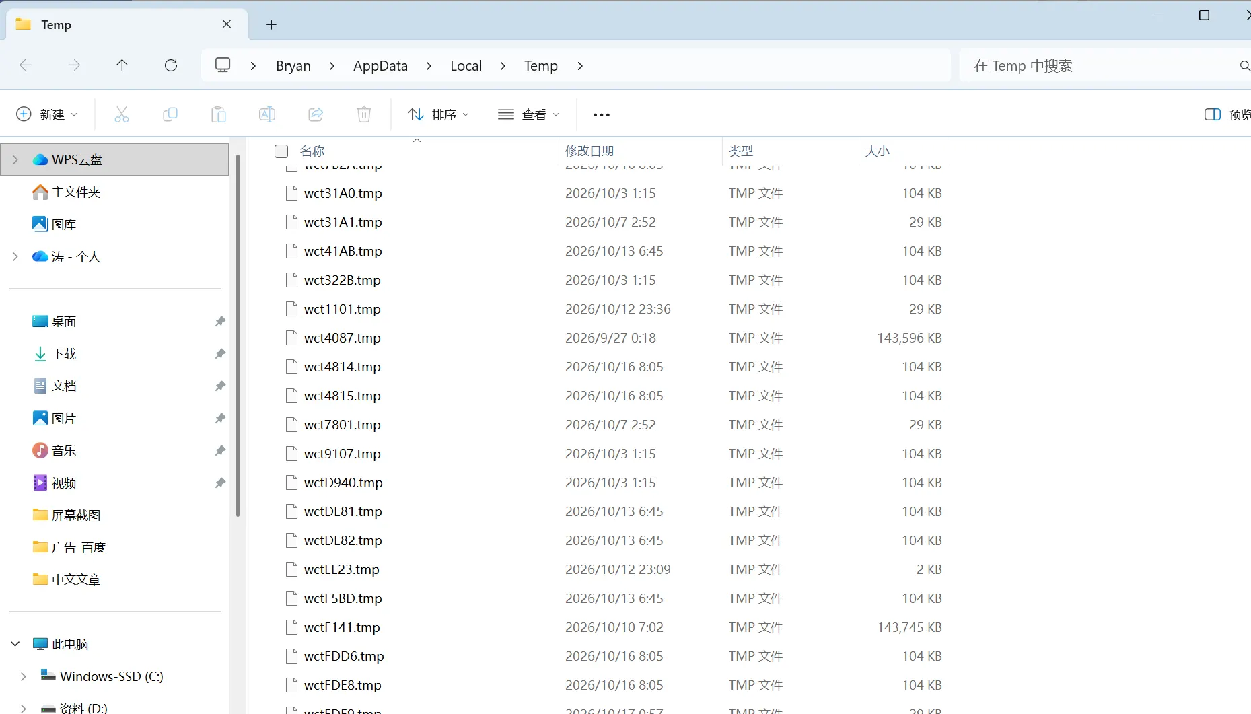The image size is (1251, 714).
Task: Click the Paste clipboard icon
Action: point(219,114)
